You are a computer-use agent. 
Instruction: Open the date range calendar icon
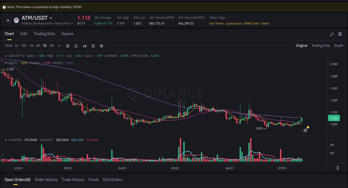tap(68, 46)
